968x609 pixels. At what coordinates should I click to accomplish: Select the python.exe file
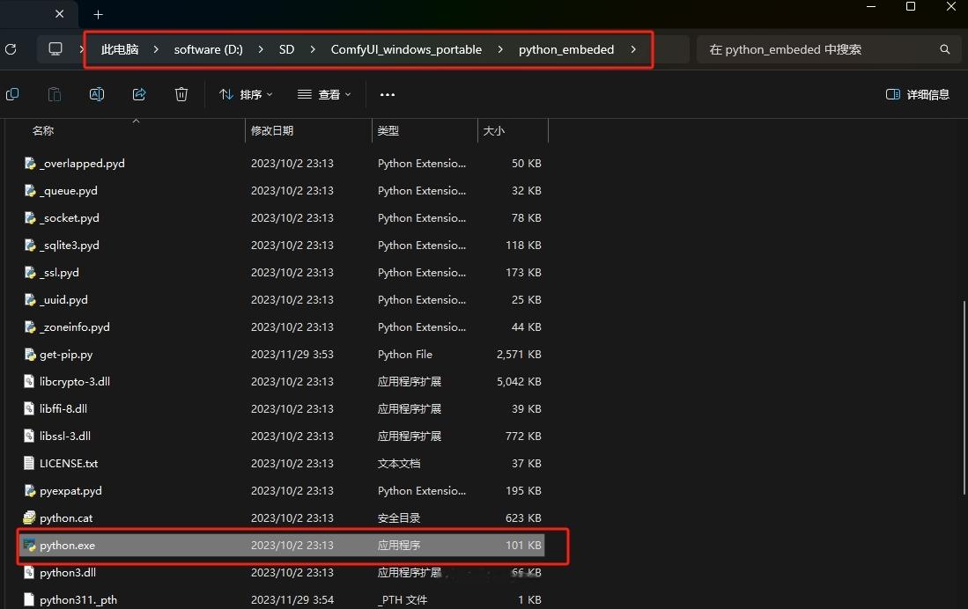[67, 545]
